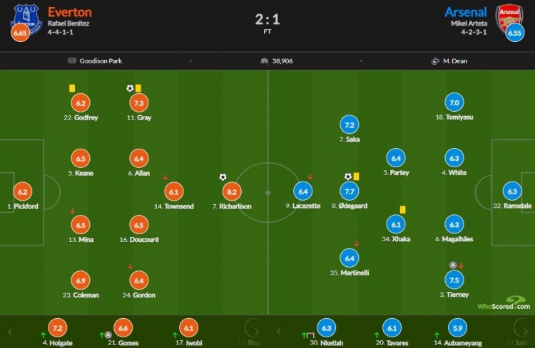Viewport: 535px width, 348px height.
Task: Click the attendance crowd icon
Action: click(x=265, y=61)
